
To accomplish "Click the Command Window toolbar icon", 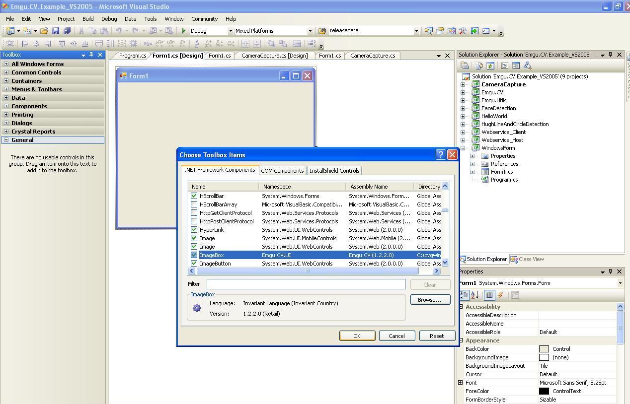I will click(486, 31).
